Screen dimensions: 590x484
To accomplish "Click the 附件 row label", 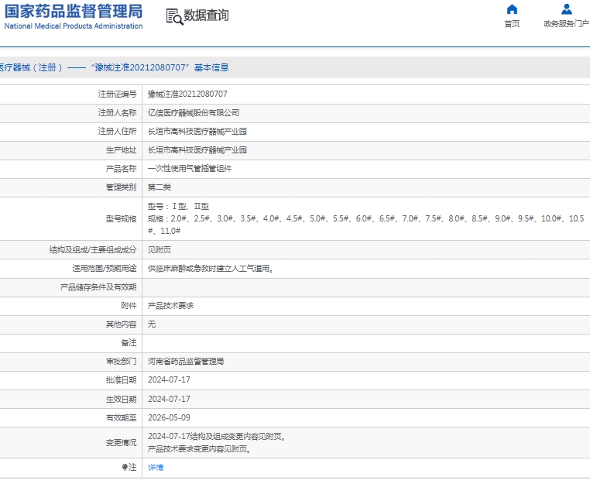I will pyautogui.click(x=129, y=306).
